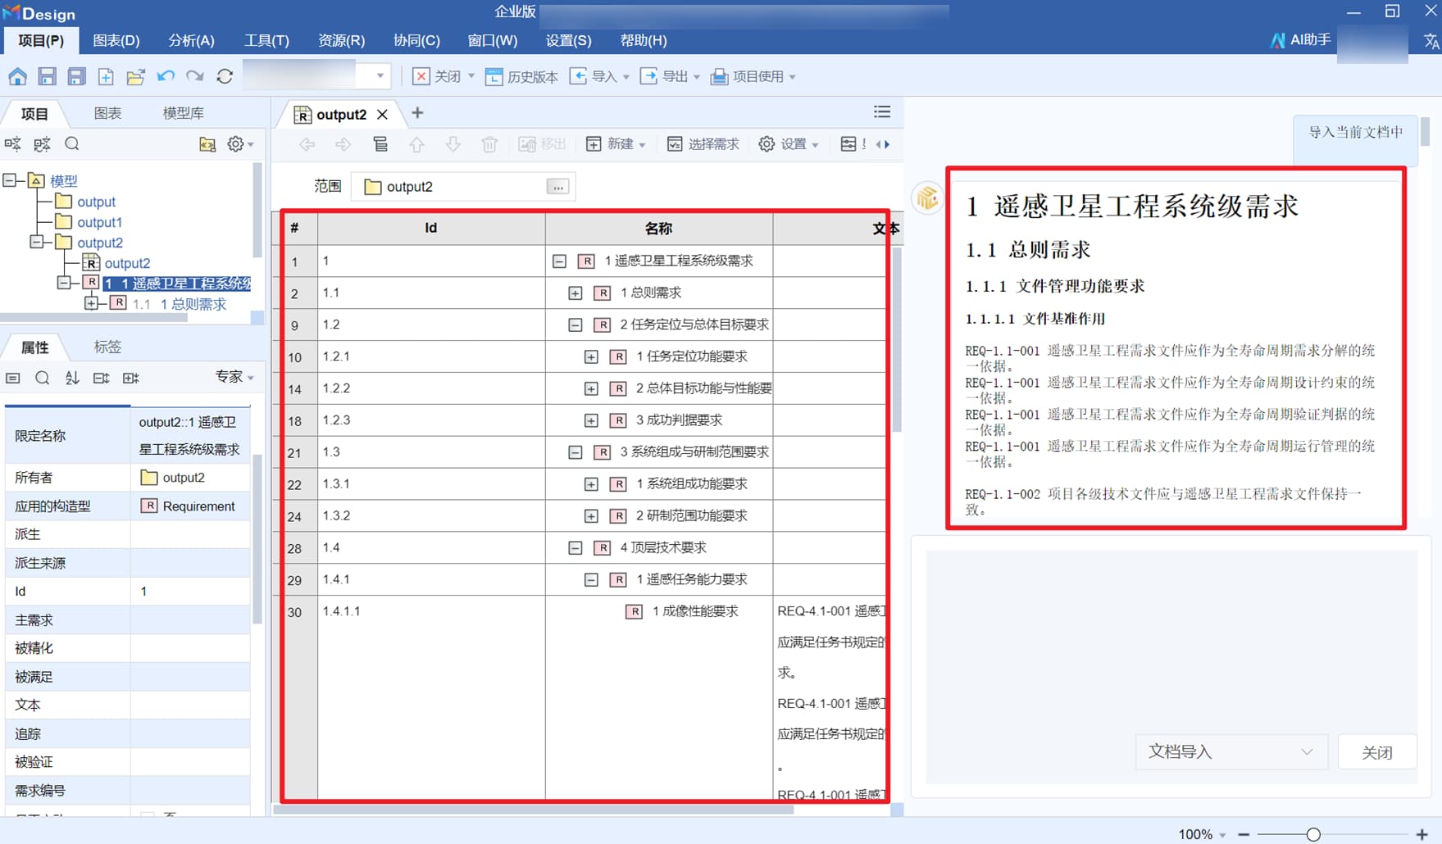Open the 文档导入 dropdown
Screen dimensions: 1442x844
(x=1231, y=751)
